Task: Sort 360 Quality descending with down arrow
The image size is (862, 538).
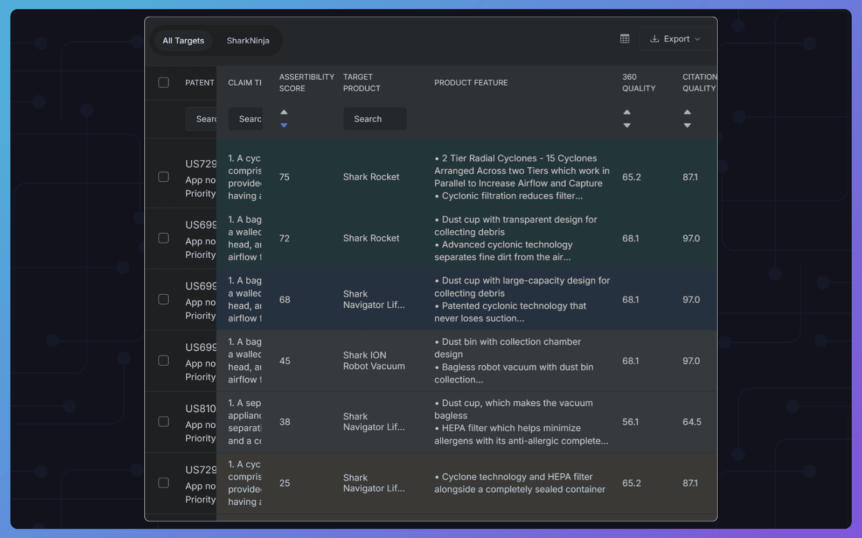Action: pyautogui.click(x=627, y=125)
